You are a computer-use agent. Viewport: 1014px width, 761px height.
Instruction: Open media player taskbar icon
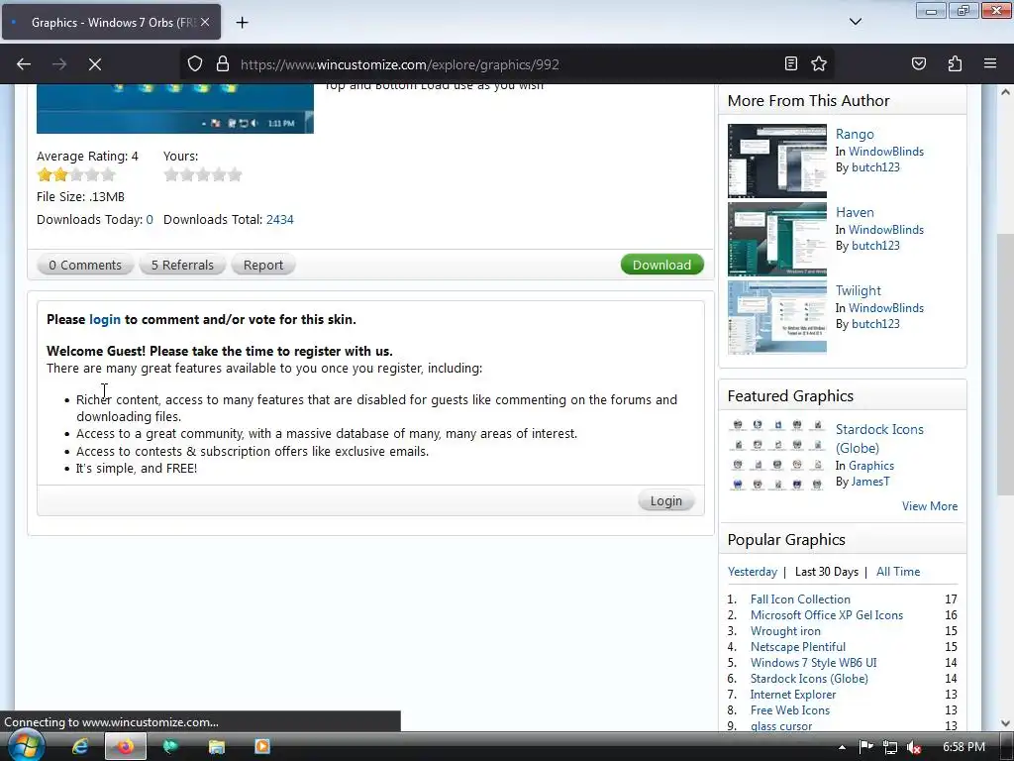[261, 747]
